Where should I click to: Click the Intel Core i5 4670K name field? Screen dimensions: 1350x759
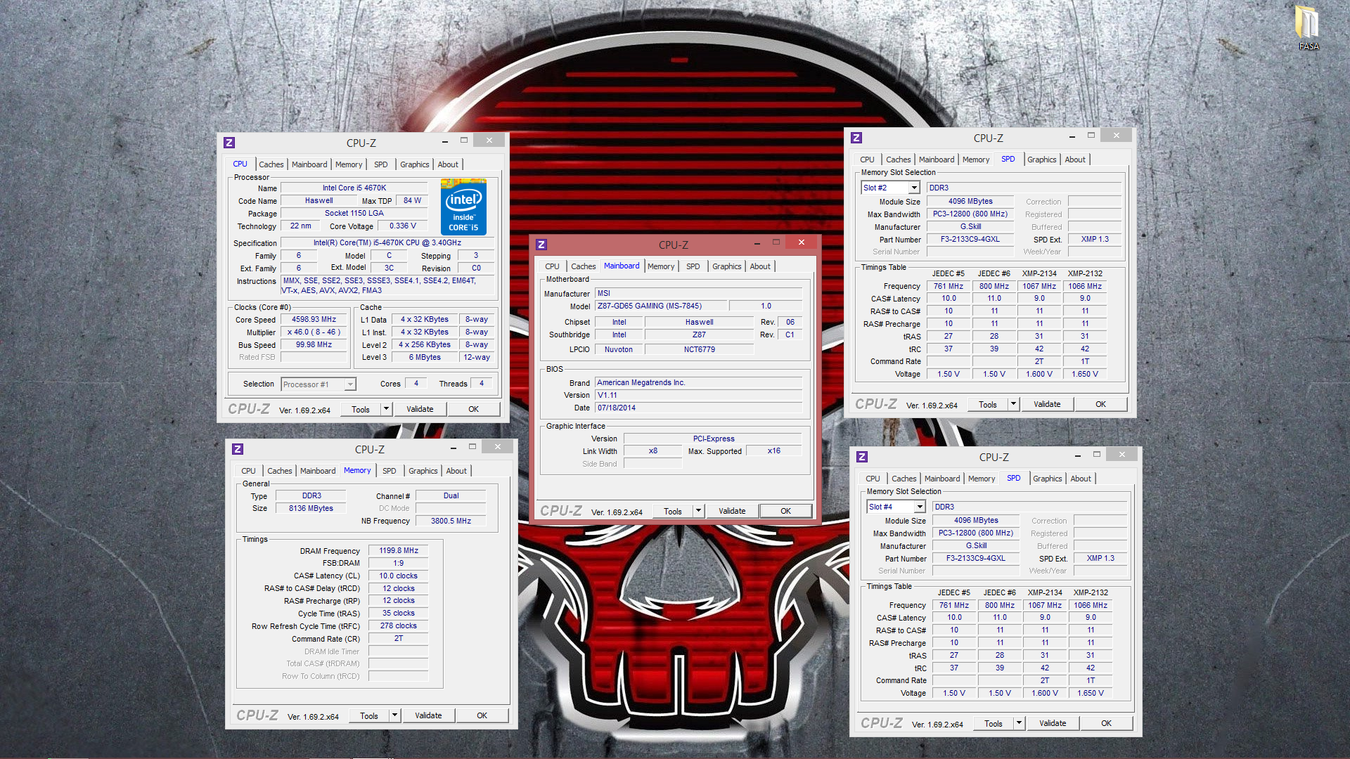pos(354,188)
